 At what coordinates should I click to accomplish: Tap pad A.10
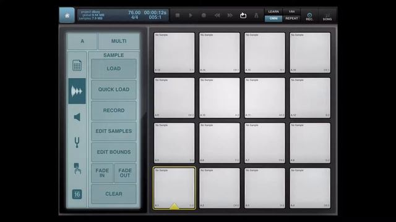tap(220, 98)
